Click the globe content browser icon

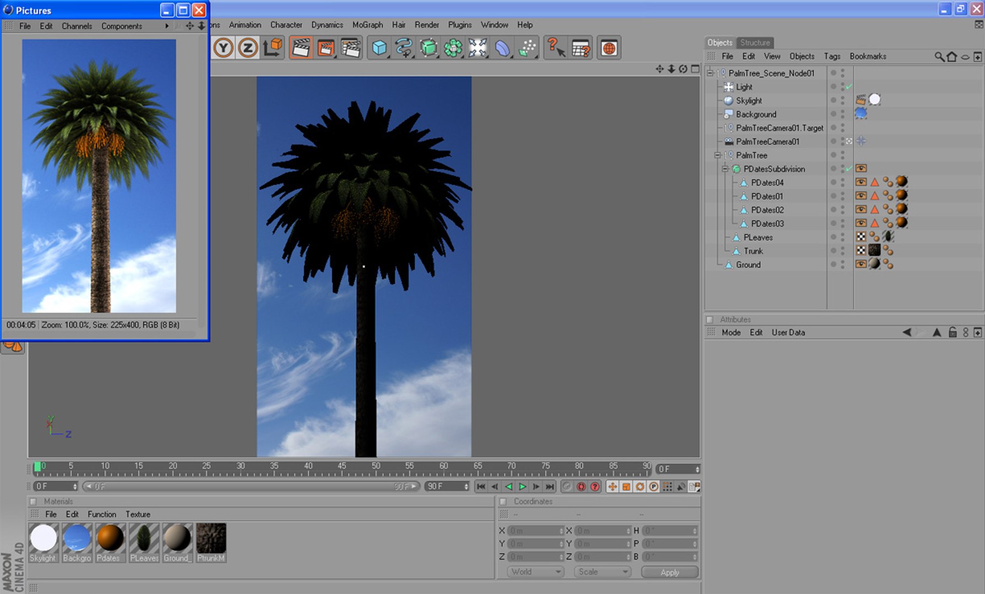609,48
